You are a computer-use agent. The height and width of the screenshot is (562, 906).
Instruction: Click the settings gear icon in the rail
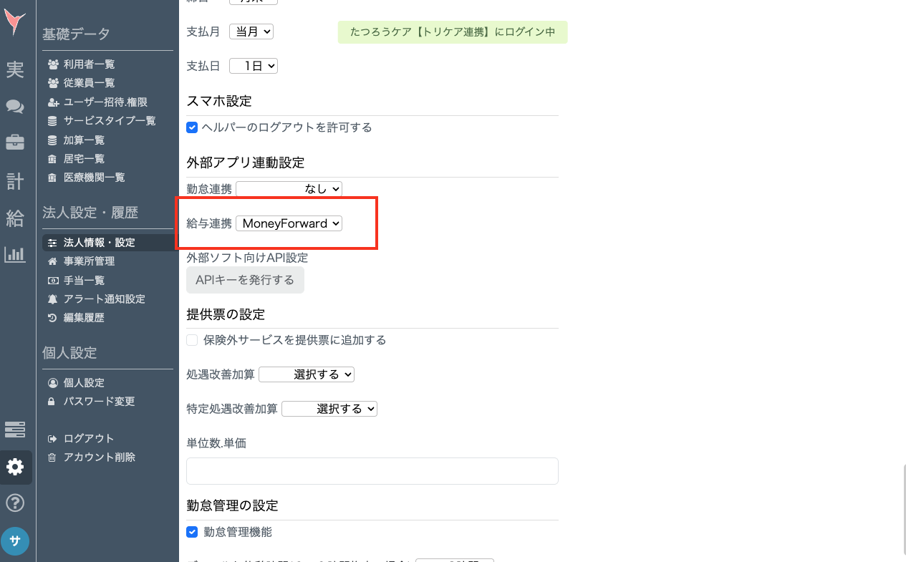coord(15,467)
